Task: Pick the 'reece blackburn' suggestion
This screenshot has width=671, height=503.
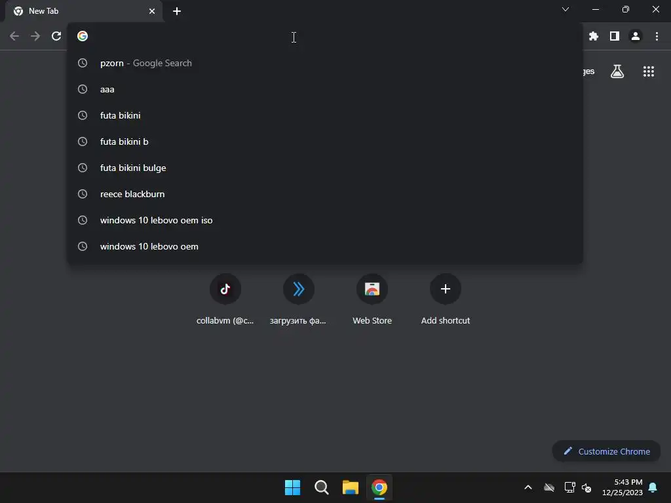Action: click(x=325, y=194)
